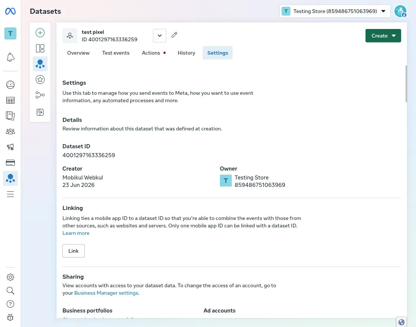Click the Link button under Linking
The height and width of the screenshot is (327, 416).
point(74,251)
